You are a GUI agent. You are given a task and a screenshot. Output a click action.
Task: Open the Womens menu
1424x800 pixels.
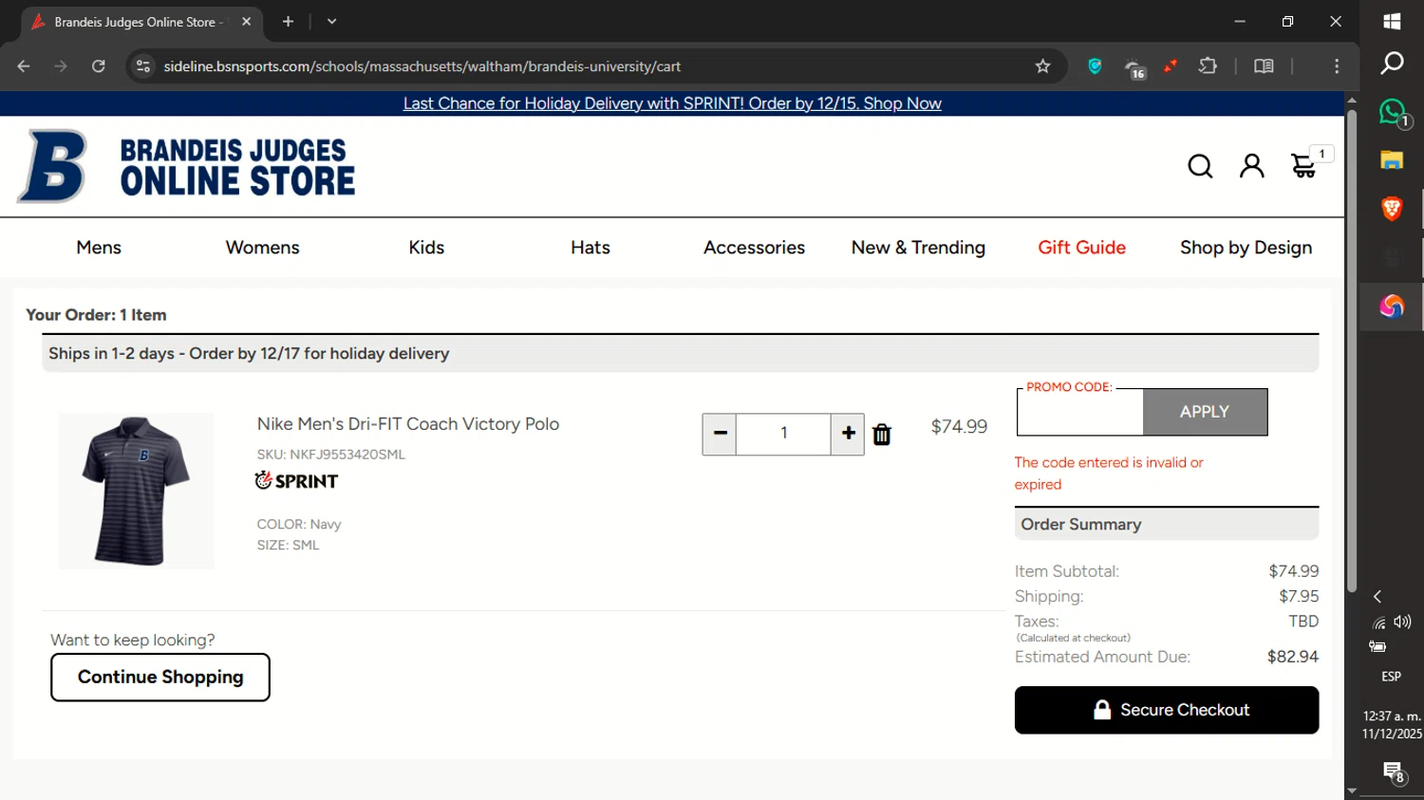[x=262, y=248]
